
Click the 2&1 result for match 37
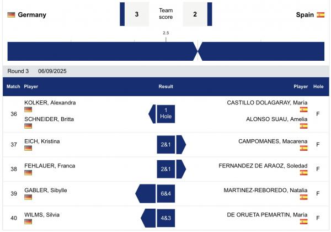(x=165, y=145)
